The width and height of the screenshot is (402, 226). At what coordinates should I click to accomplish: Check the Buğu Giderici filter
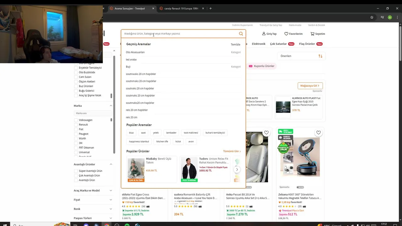click(76, 91)
